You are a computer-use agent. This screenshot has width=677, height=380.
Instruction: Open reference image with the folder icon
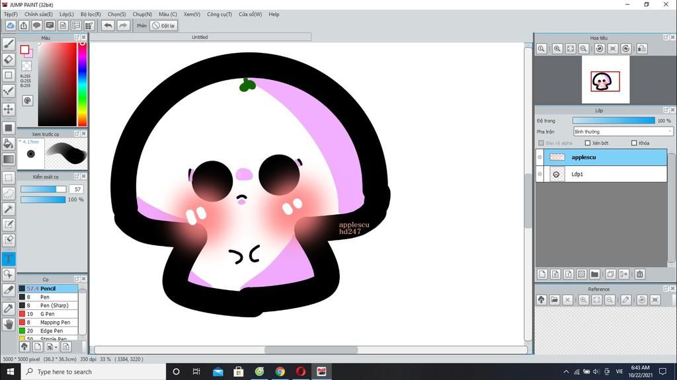pyautogui.click(x=555, y=299)
